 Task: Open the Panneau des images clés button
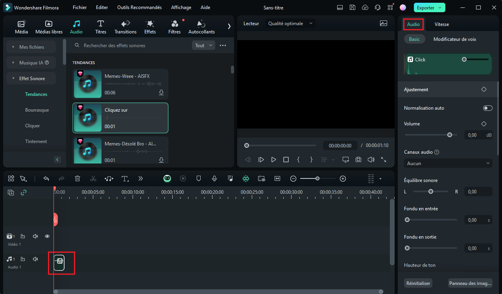(x=470, y=283)
